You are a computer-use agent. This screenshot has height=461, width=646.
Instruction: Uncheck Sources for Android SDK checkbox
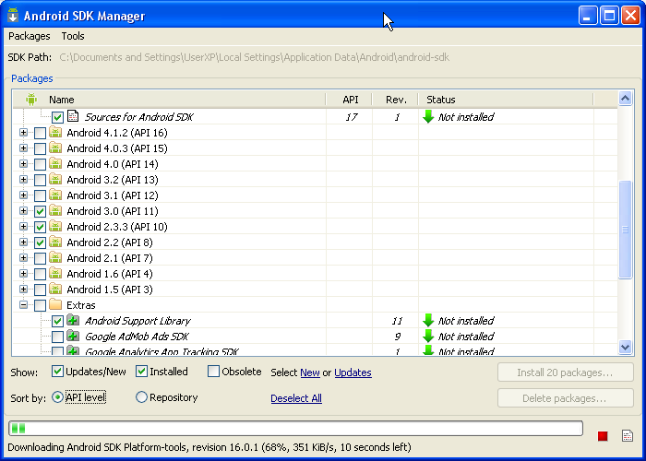[x=57, y=117]
